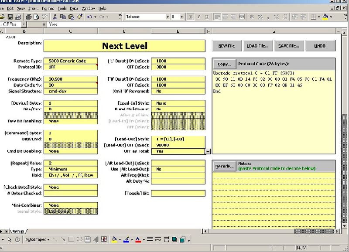This screenshot has height=252, width=349.
Task: Select the Format Painter tool
Action: click(80, 17)
